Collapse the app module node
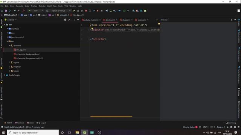Screen dimensions: 241x135 pyautogui.click(x=5, y=24)
